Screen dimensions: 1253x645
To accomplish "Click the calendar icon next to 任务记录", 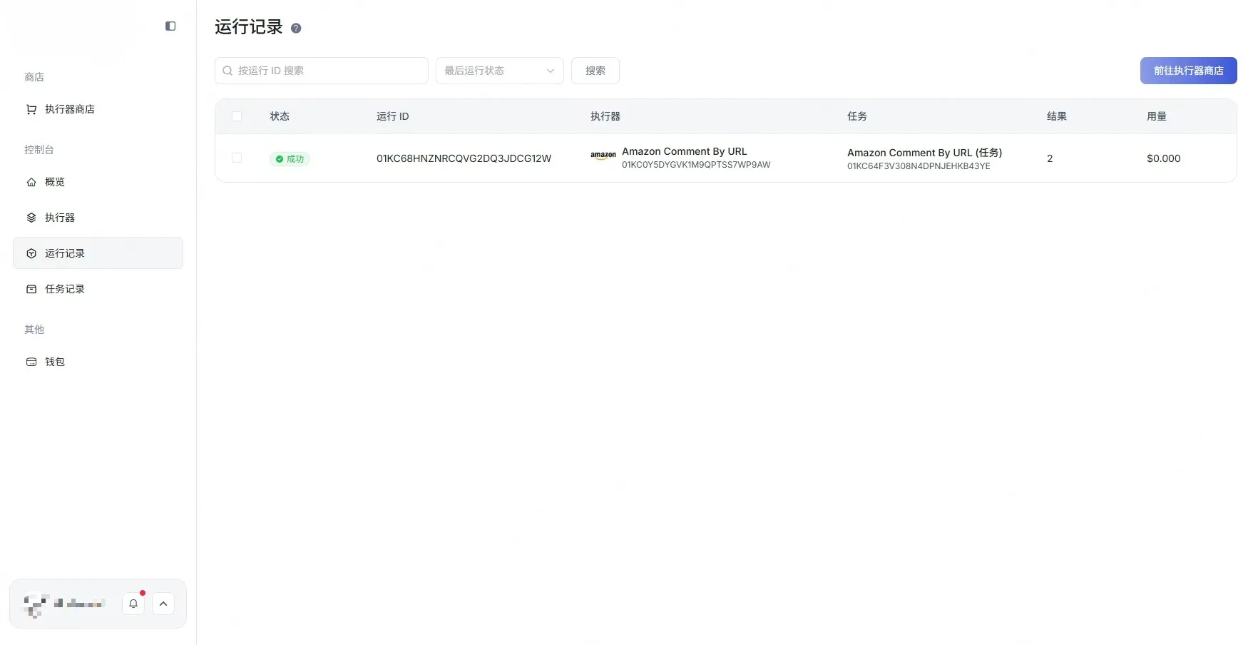I will click(x=31, y=289).
